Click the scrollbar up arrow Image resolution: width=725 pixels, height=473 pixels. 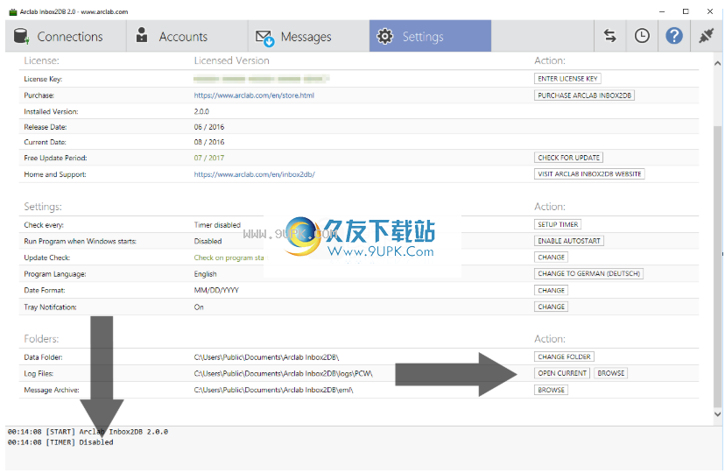(x=717, y=63)
